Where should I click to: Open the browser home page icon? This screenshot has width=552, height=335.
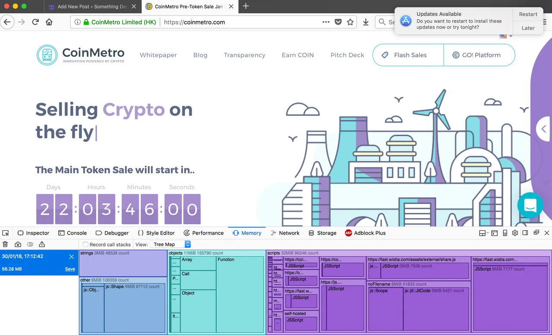49,22
